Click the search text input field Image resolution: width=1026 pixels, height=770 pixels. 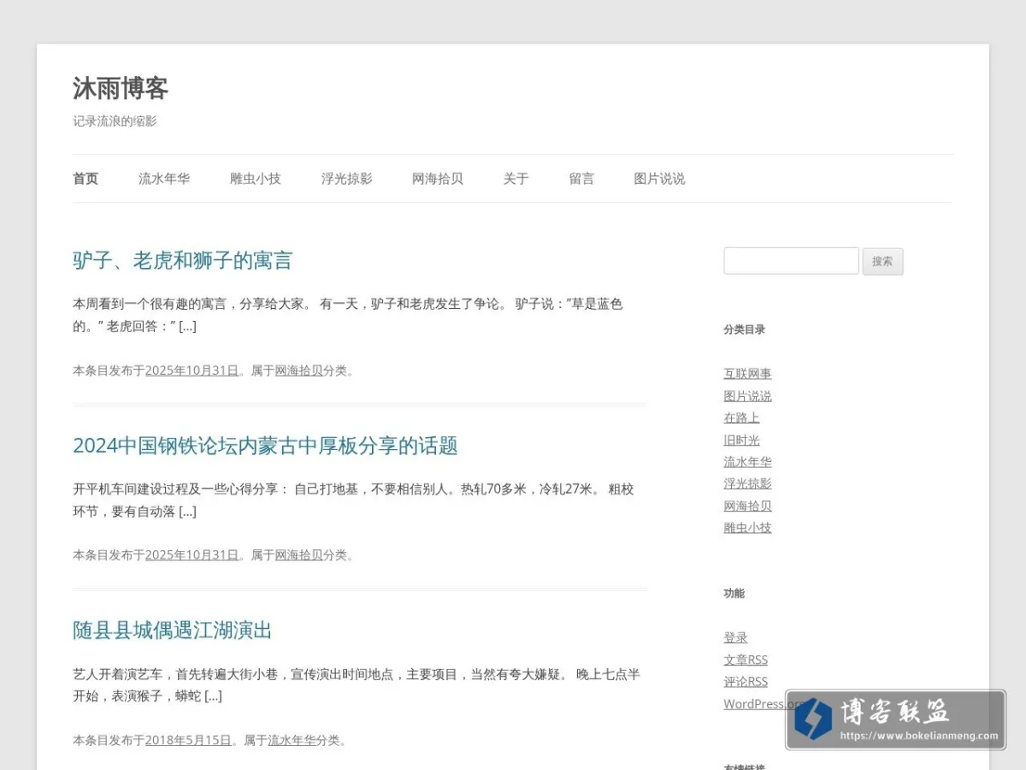click(791, 261)
